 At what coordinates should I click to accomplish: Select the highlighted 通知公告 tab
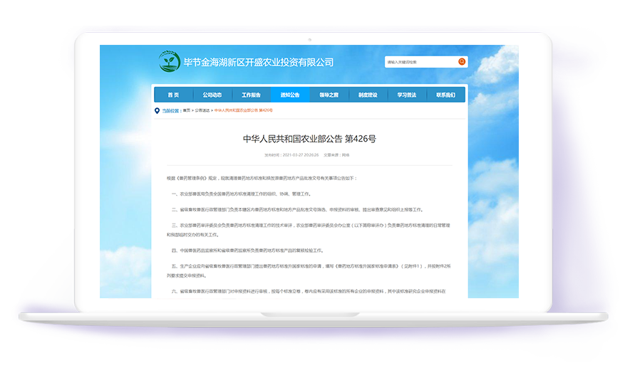pos(290,95)
